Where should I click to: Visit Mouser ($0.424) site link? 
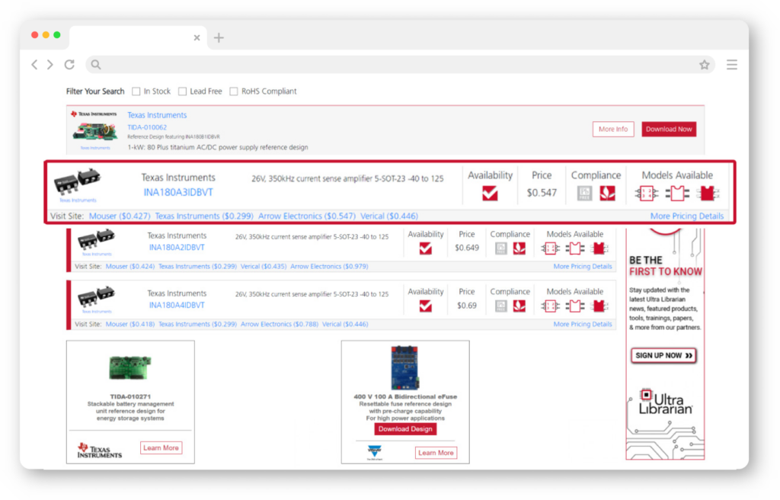(x=129, y=267)
